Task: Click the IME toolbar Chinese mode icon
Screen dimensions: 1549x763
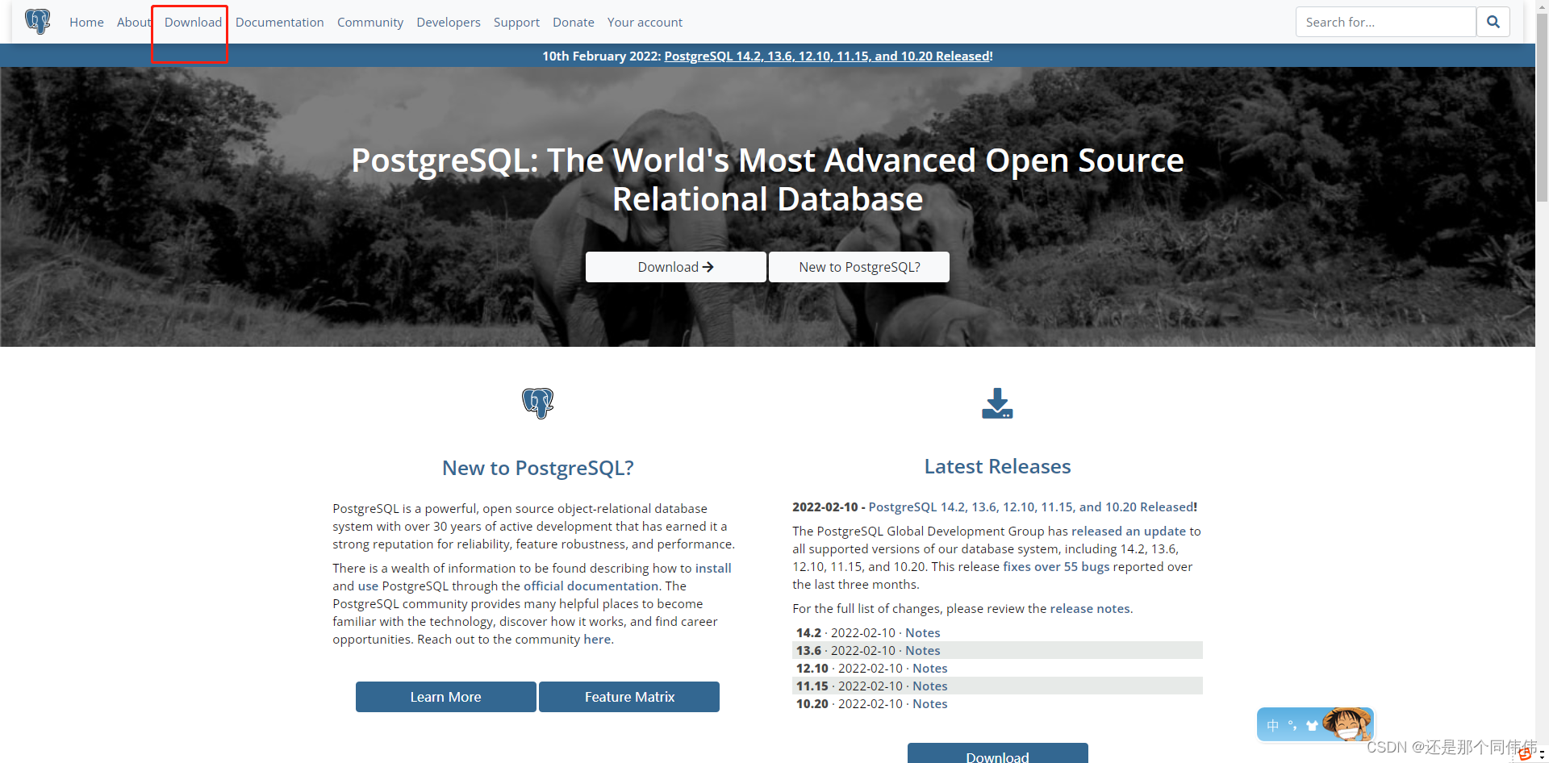Action: tap(1273, 725)
